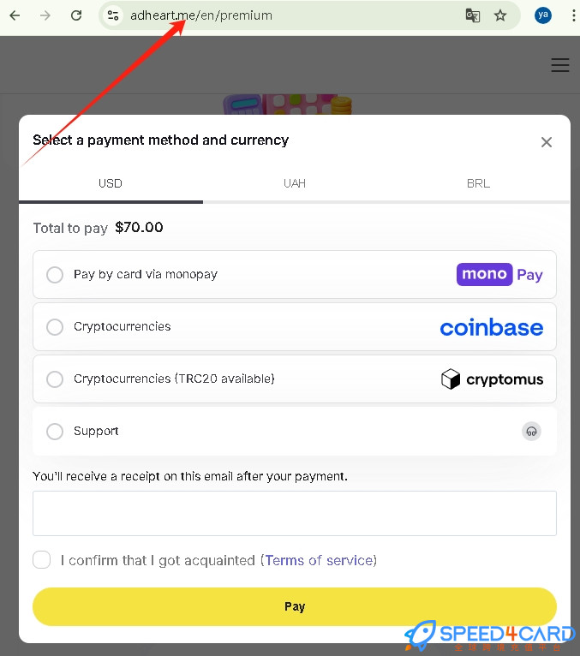Select Cryptocurrencies coinbase option

295,327
